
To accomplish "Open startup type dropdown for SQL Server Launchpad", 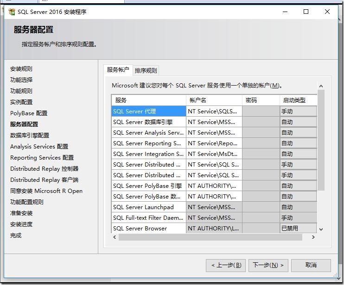I will (299, 207).
